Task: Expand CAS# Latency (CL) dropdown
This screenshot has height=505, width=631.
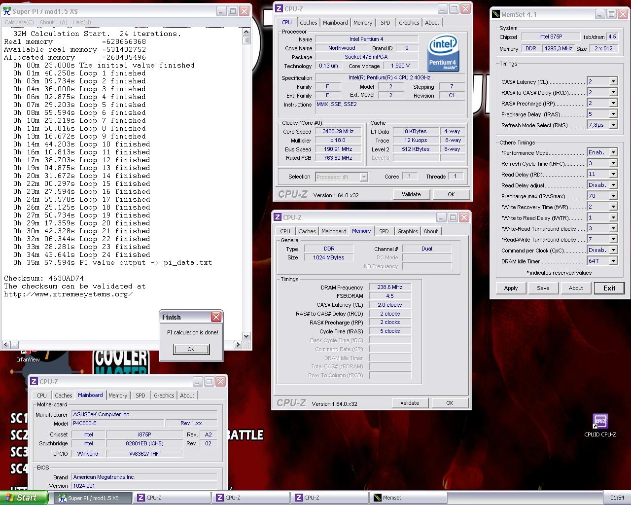Action: 613,81
